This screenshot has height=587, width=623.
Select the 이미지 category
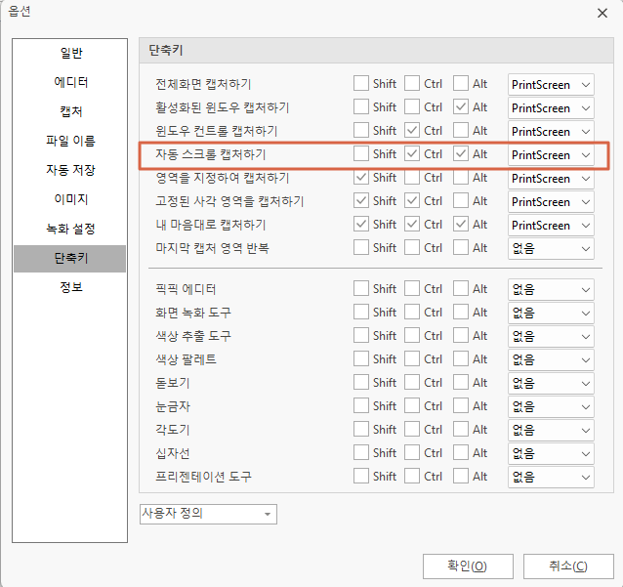point(70,199)
